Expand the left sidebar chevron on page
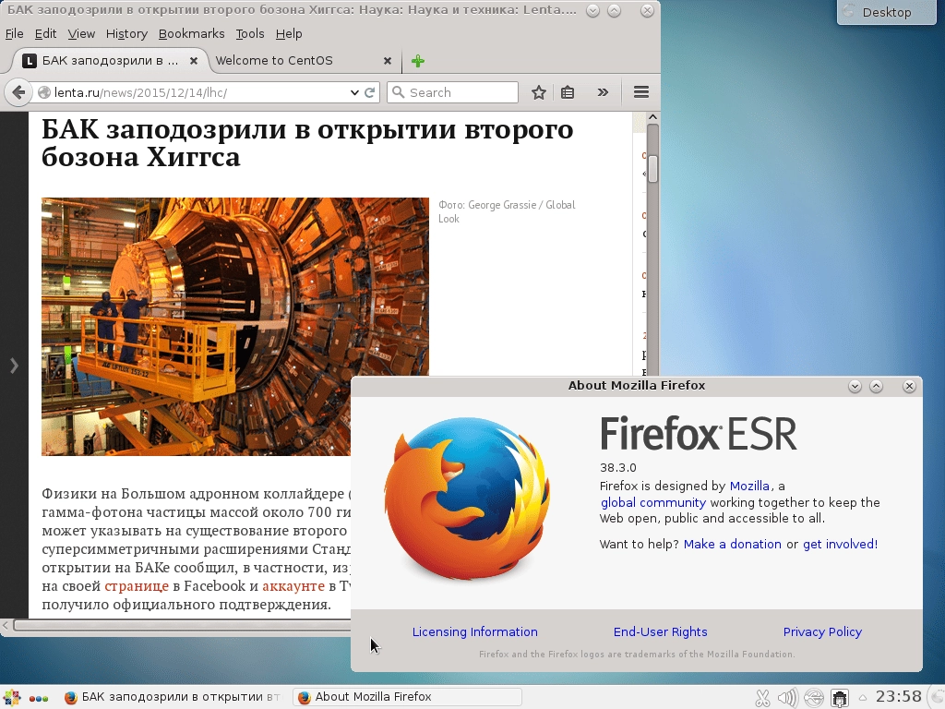Screen dimensions: 945x709 point(14,366)
